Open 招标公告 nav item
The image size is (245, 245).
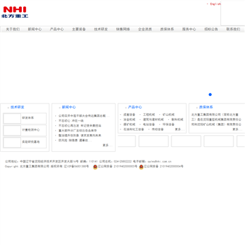[211, 29]
